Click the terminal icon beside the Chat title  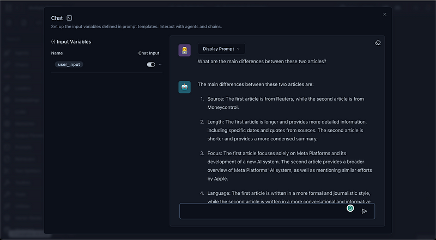(69, 19)
